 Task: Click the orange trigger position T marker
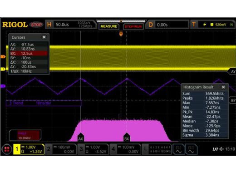121,34
